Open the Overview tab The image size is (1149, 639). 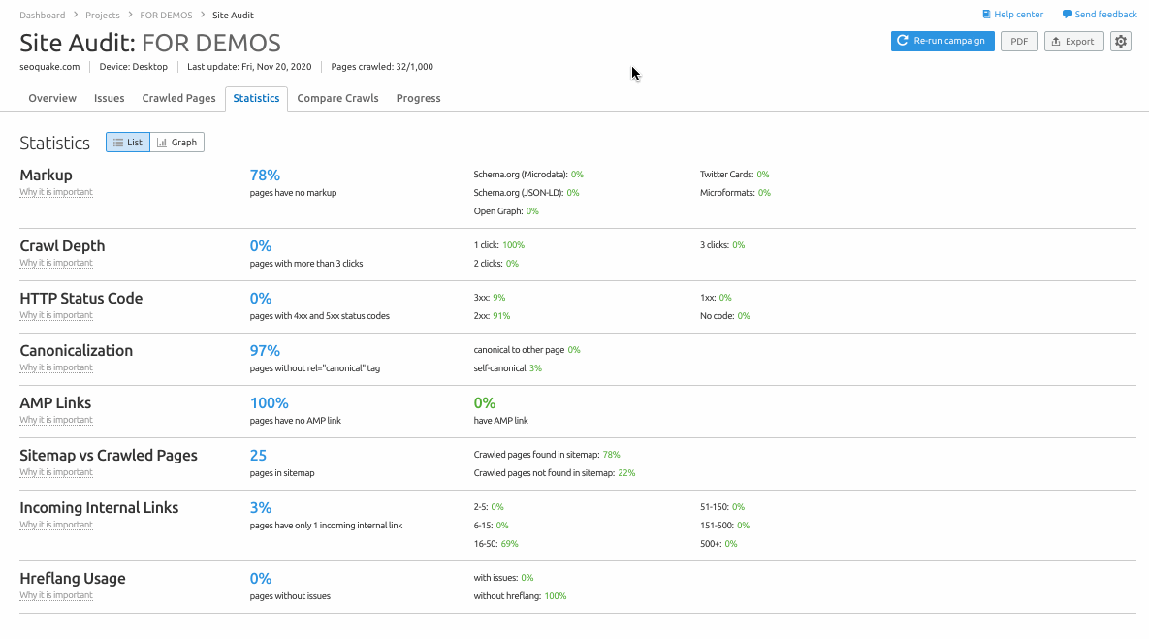(x=52, y=99)
